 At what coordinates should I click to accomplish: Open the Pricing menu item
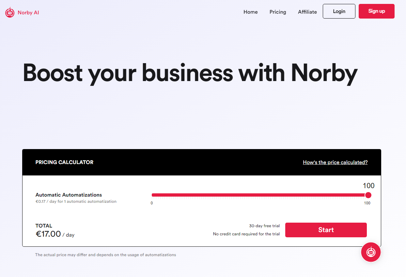pos(278,12)
